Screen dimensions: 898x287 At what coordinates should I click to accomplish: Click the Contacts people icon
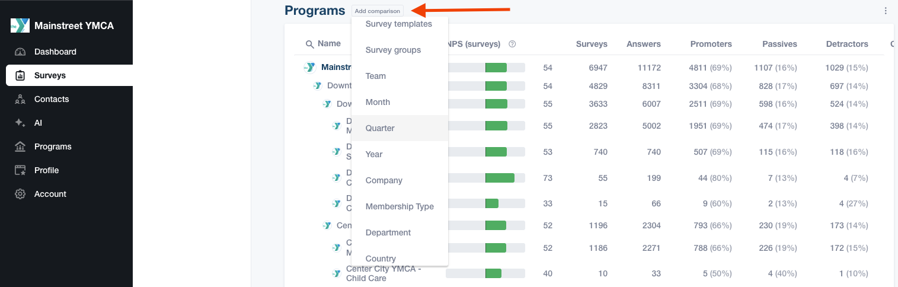20,99
